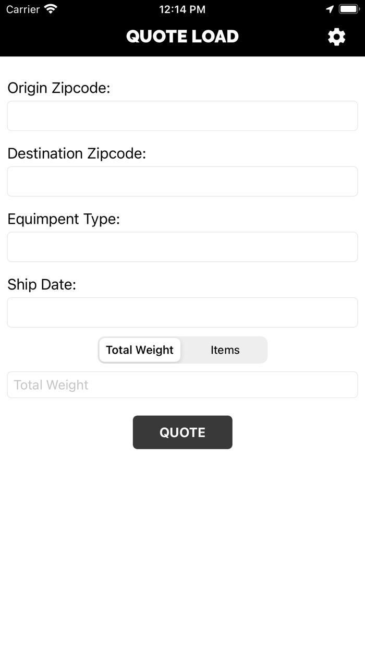Tap the Wi-Fi status icon
365x649 pixels.
click(x=50, y=9)
